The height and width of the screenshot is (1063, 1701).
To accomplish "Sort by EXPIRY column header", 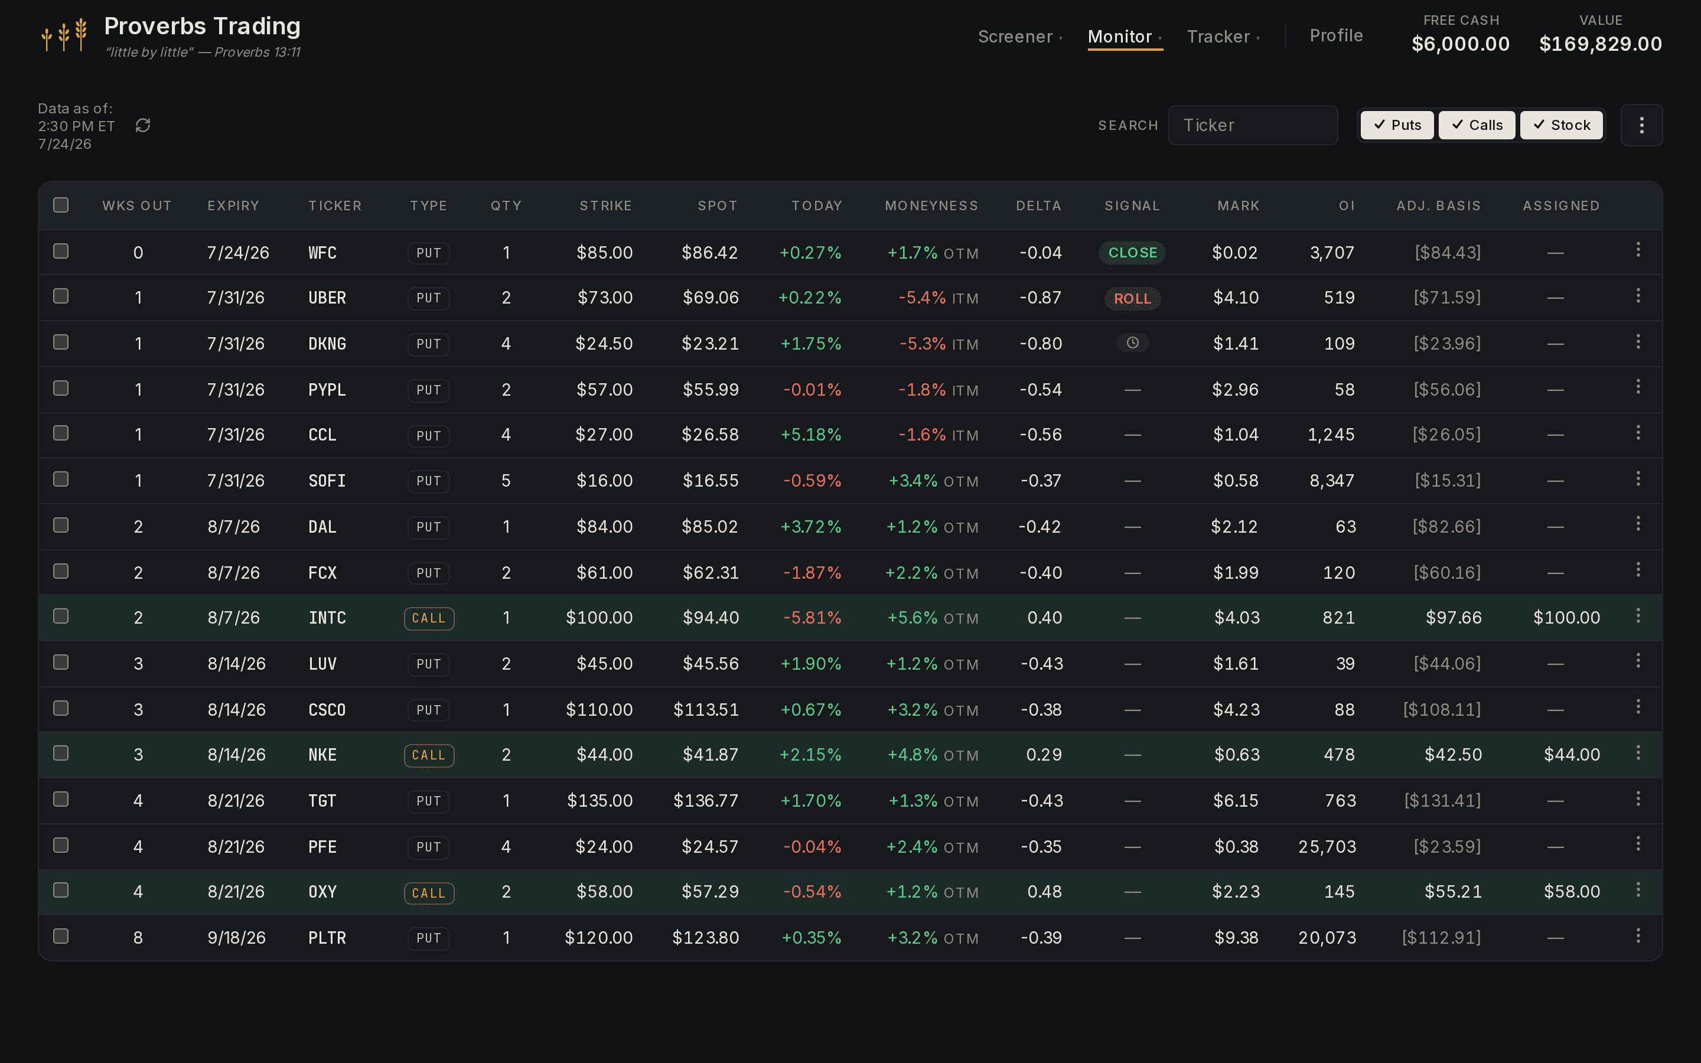I will click(x=233, y=206).
